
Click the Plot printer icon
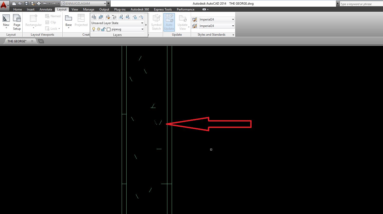pos(39,4)
